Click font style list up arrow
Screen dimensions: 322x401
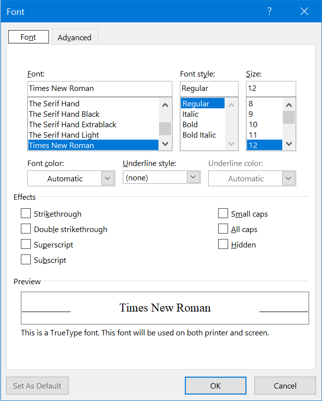pos(231,105)
